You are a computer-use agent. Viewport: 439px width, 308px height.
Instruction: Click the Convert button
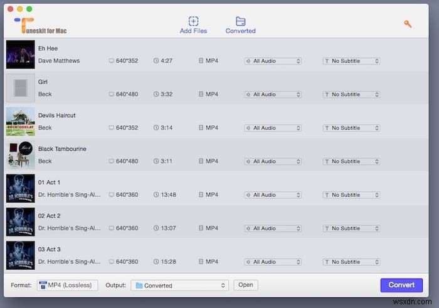click(x=401, y=285)
